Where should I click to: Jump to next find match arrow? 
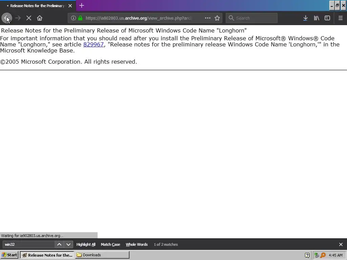[68, 244]
